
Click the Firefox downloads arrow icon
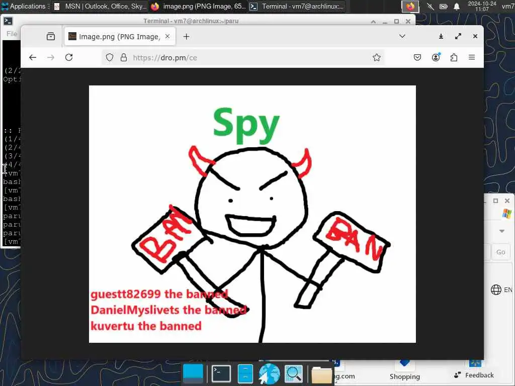click(x=441, y=36)
